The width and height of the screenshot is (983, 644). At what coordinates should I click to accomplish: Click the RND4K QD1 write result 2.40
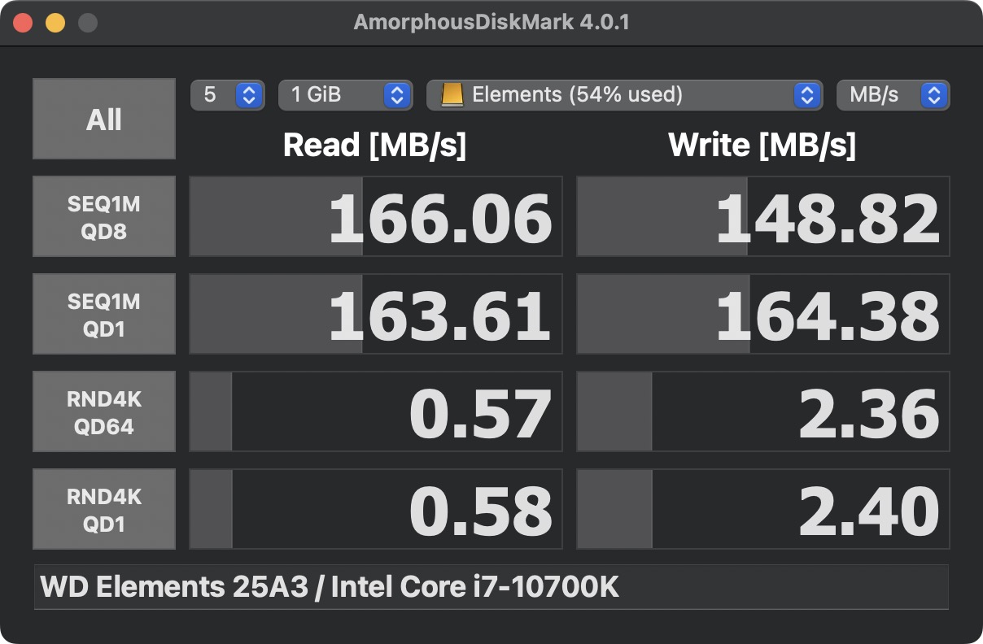pos(763,509)
